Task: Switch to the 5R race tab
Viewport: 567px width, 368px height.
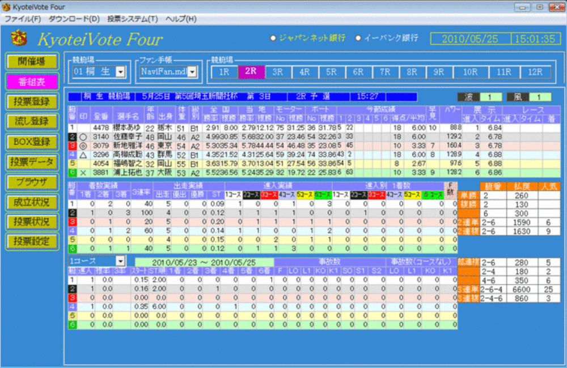Action: click(331, 72)
